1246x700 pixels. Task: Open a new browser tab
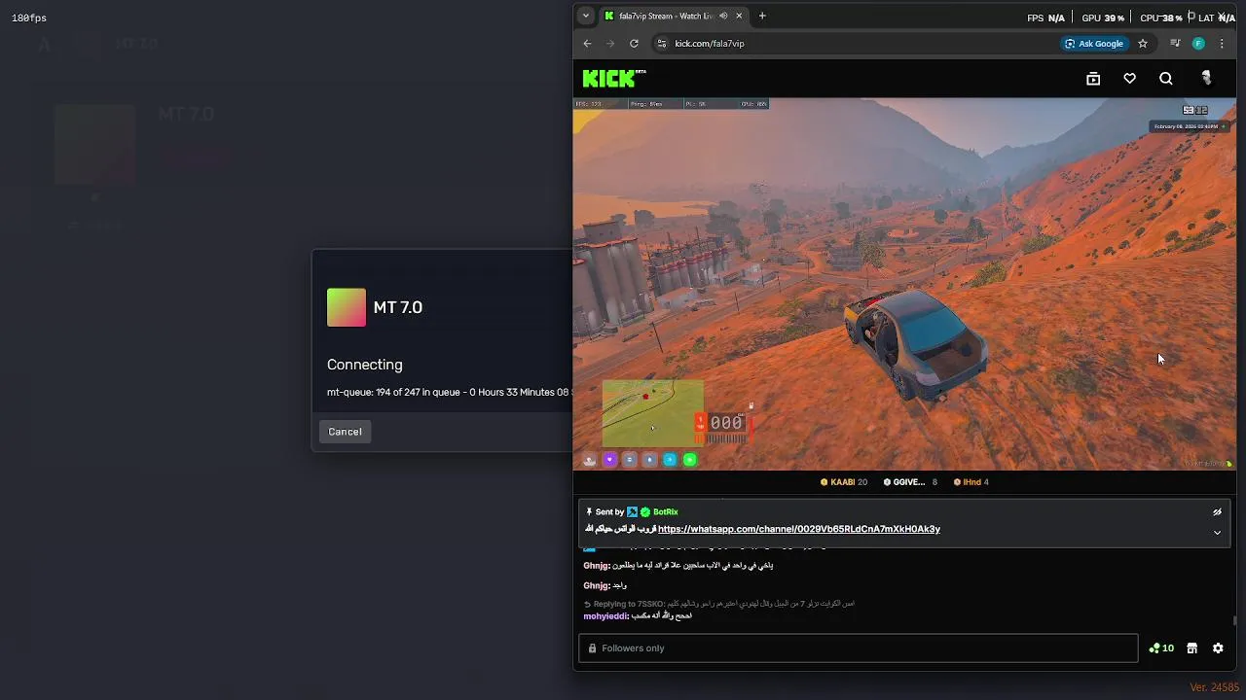click(762, 16)
